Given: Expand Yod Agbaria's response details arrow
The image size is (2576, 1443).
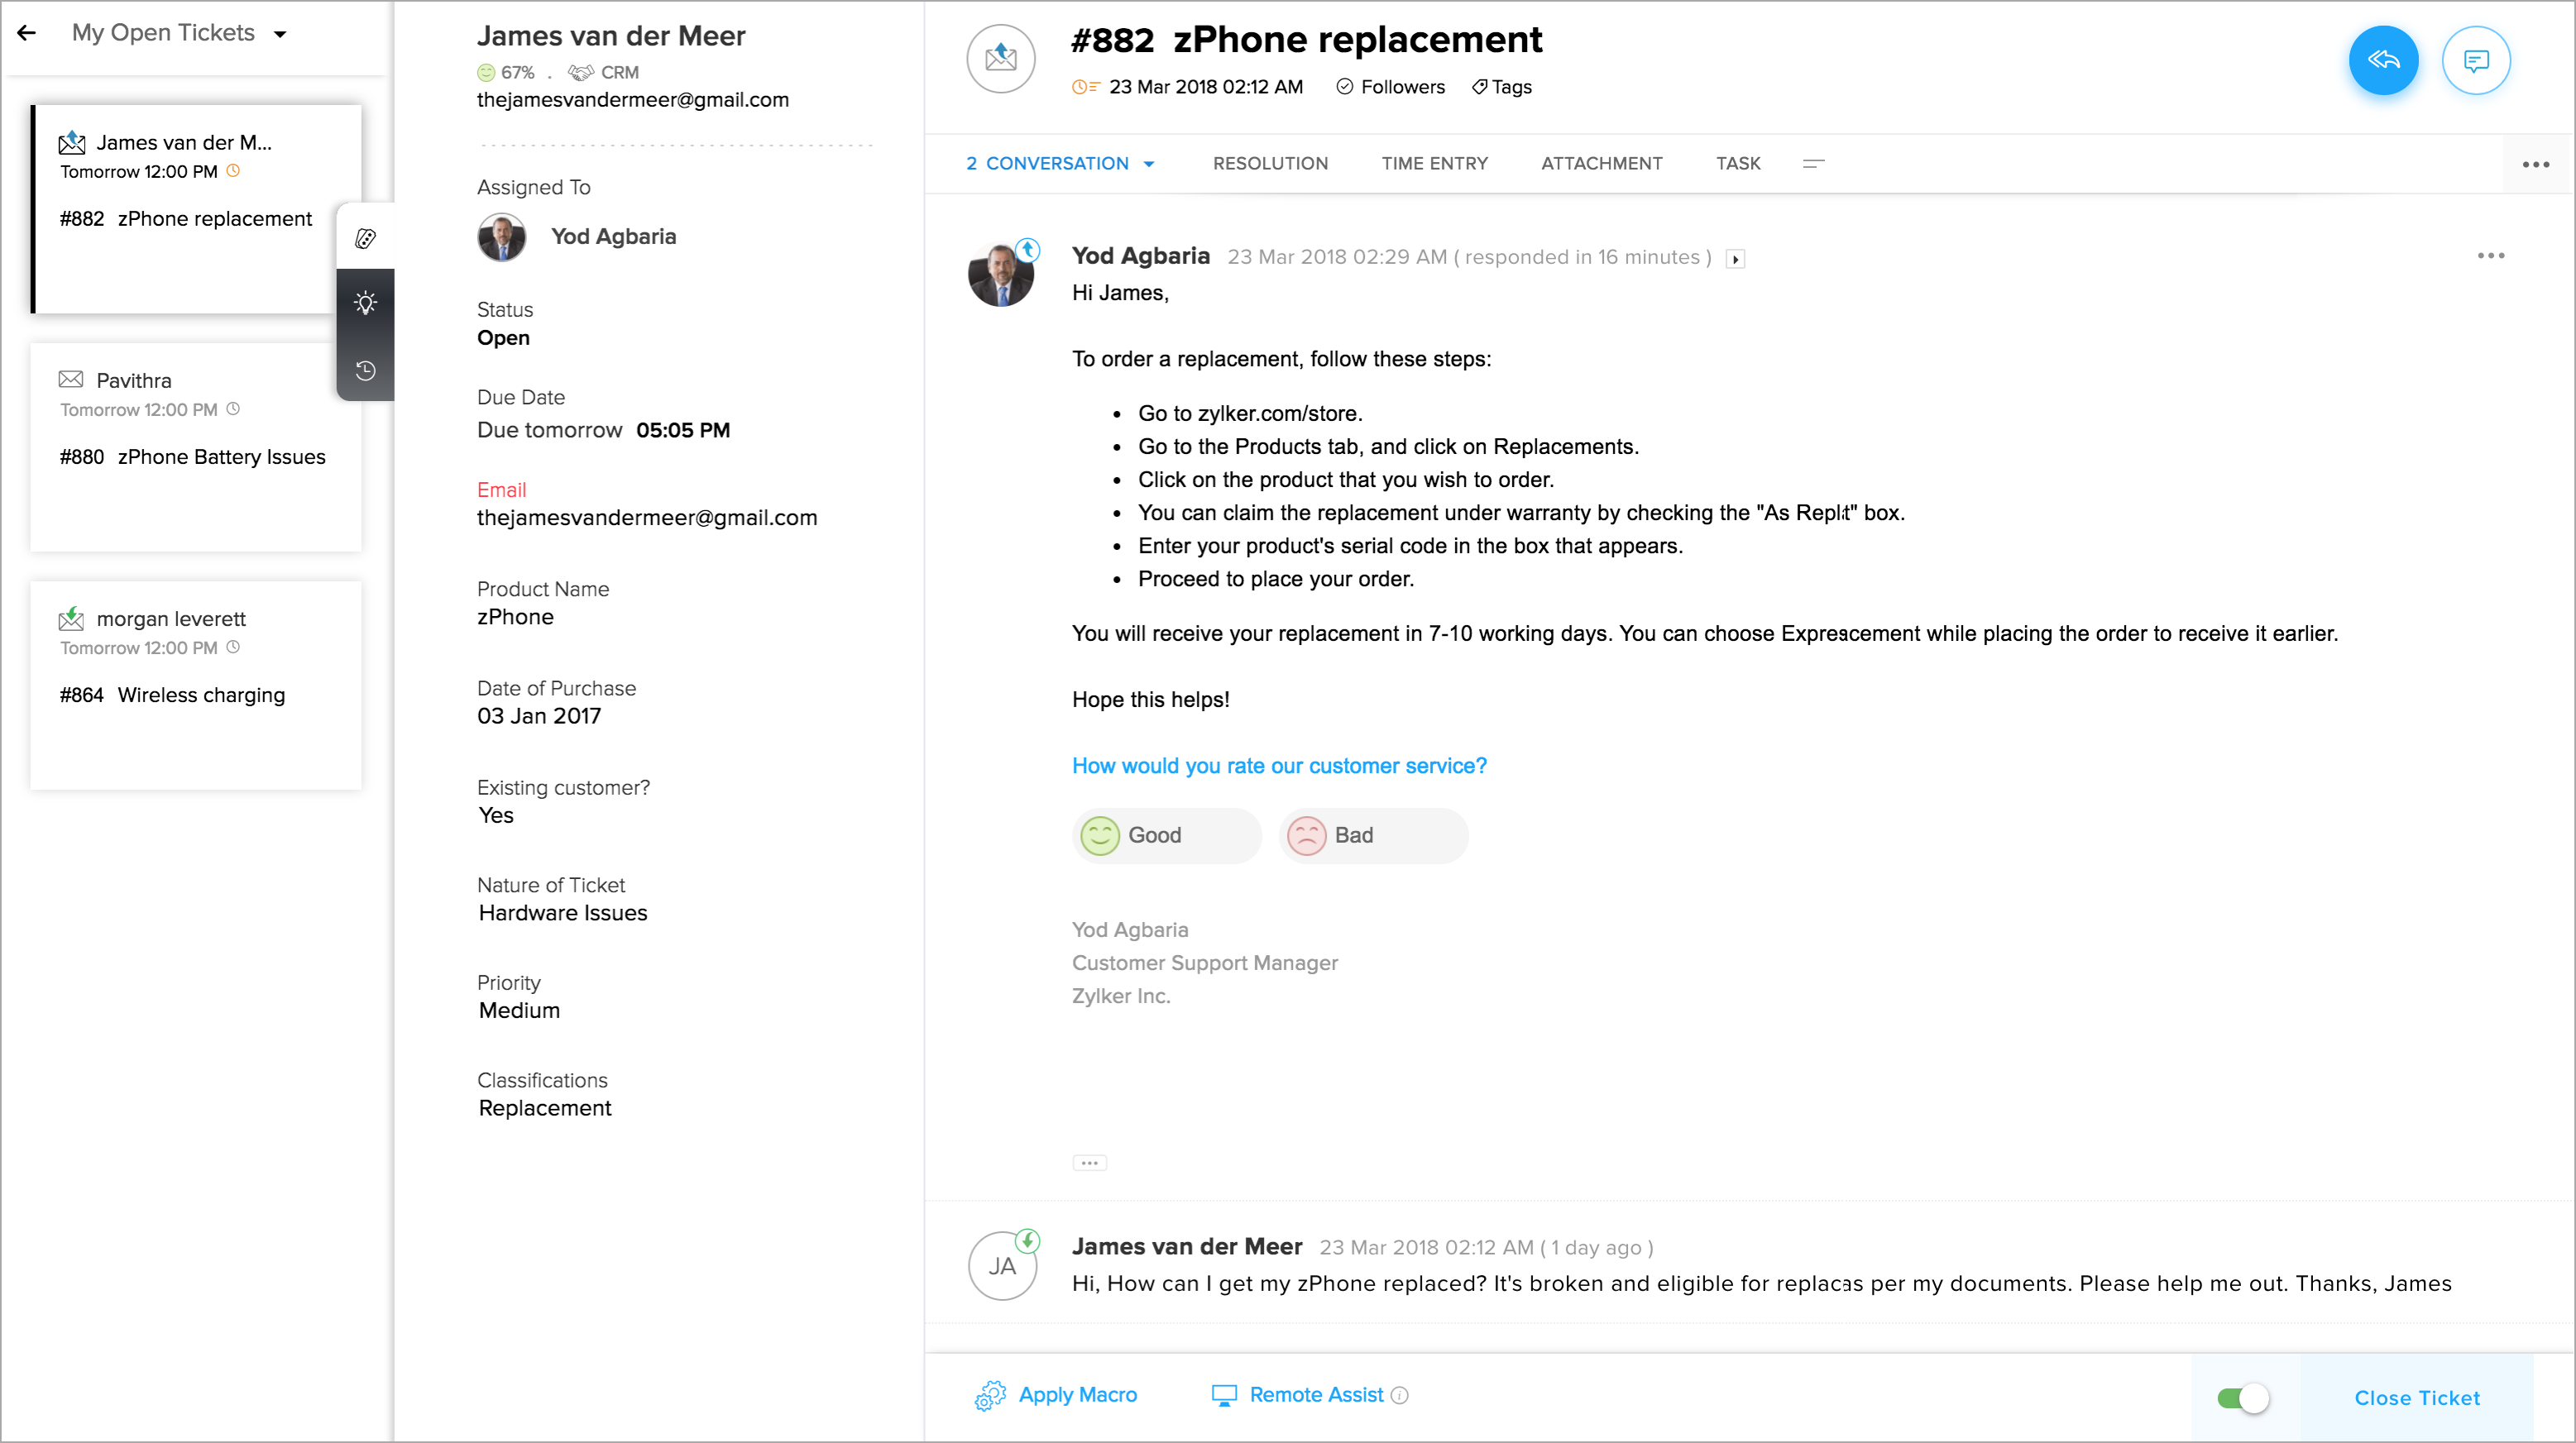Looking at the screenshot, I should pyautogui.click(x=1736, y=259).
